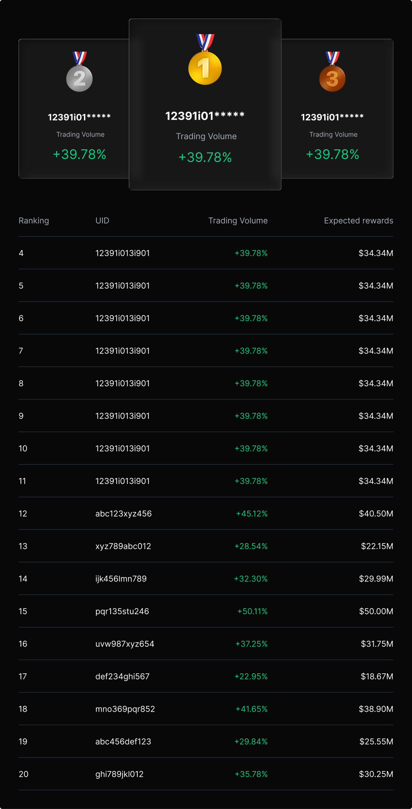This screenshot has width=412, height=809.
Task: Click the Expected rewards column header
Action: [x=359, y=221]
